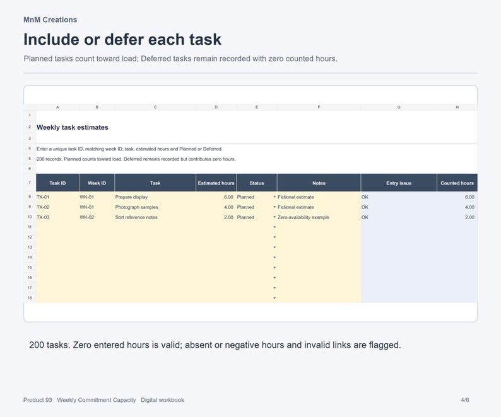This screenshot has width=501, height=417.
Task: Select counted hours 2.00 cell
Action: coord(457,217)
